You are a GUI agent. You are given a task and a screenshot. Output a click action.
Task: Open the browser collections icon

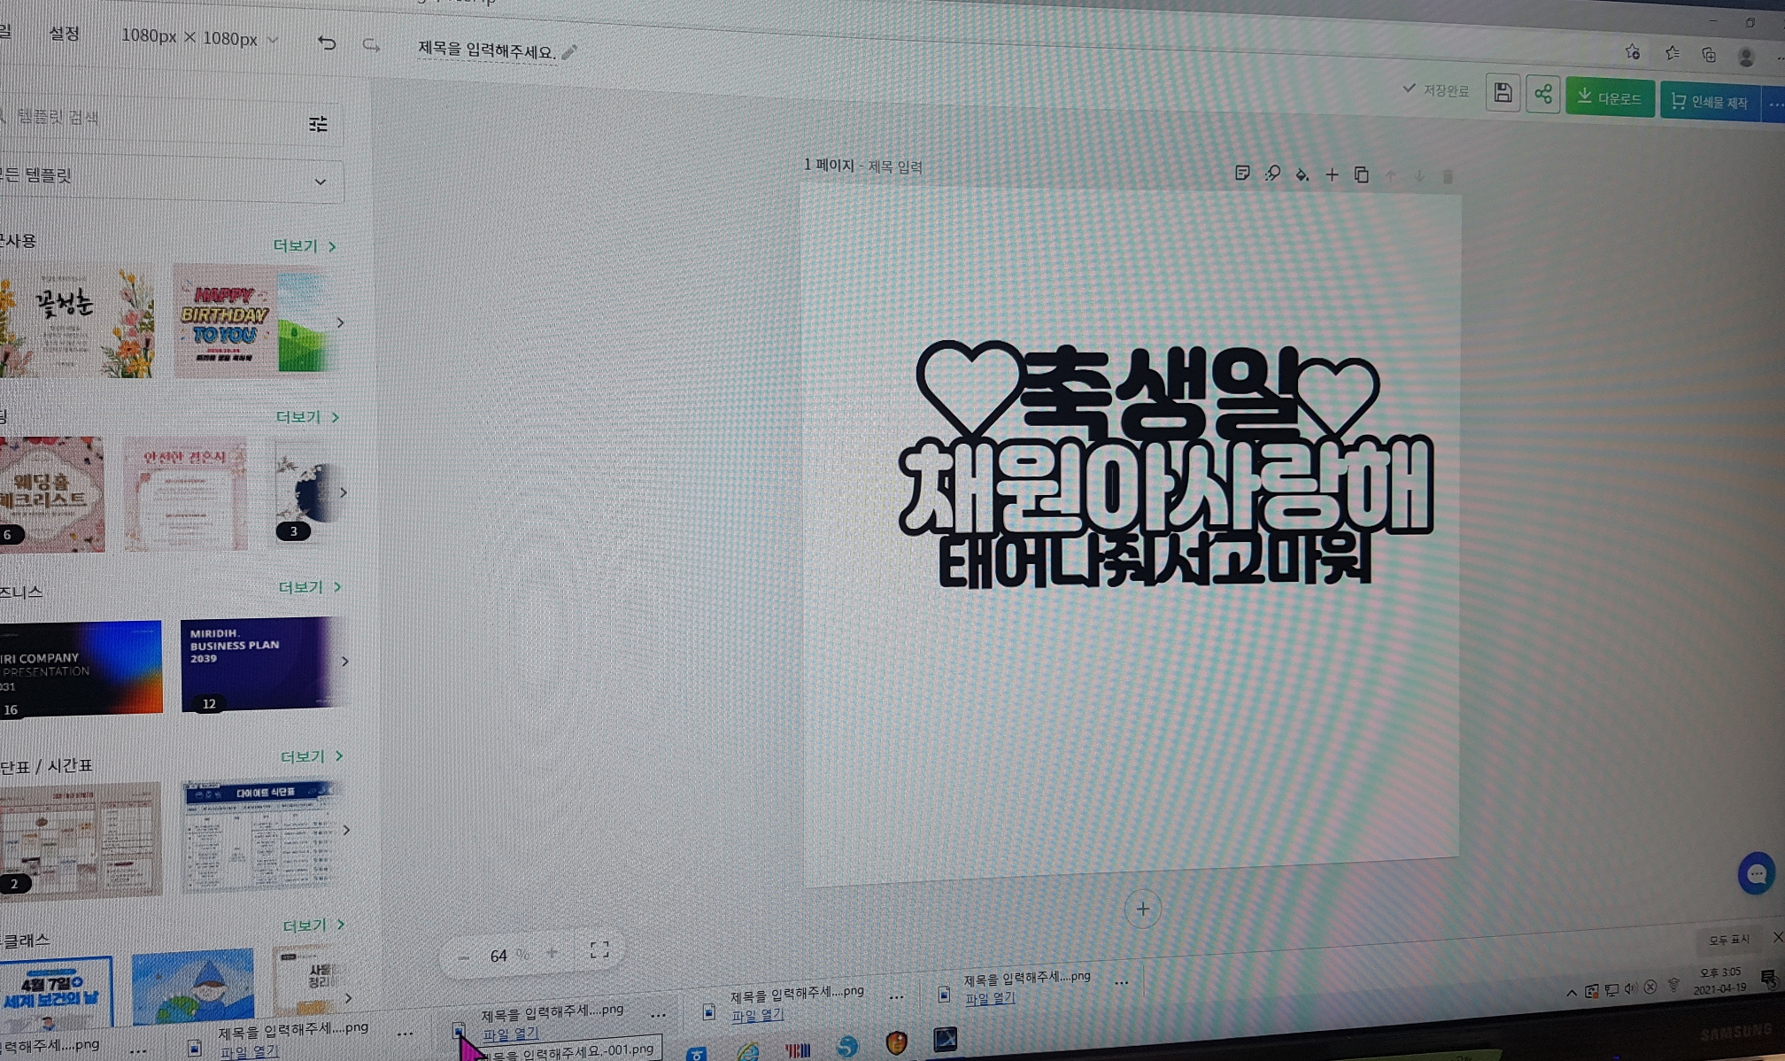click(1709, 55)
